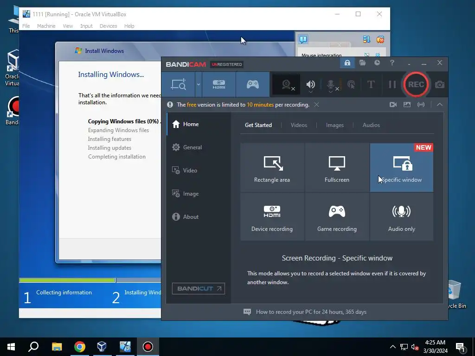Open VirtualBox cube icon in taskbar
Image resolution: width=475 pixels, height=356 pixels.
pyautogui.click(x=102, y=347)
